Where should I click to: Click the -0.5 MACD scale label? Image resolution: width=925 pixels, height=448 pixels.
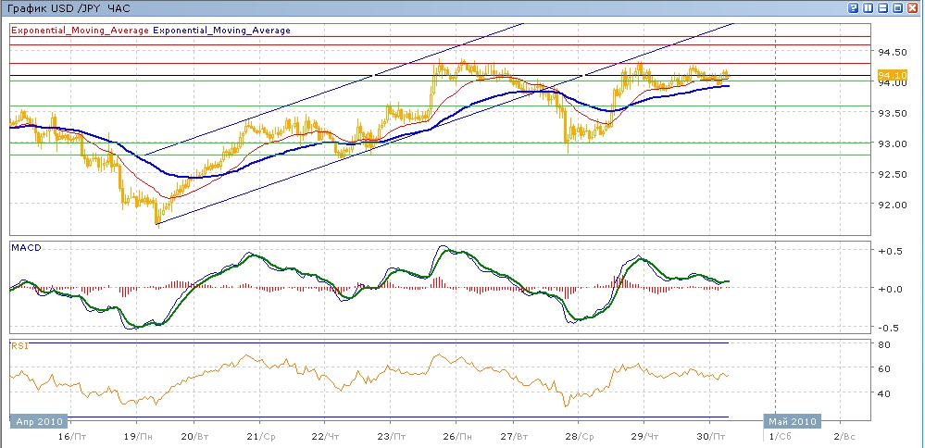(x=890, y=328)
